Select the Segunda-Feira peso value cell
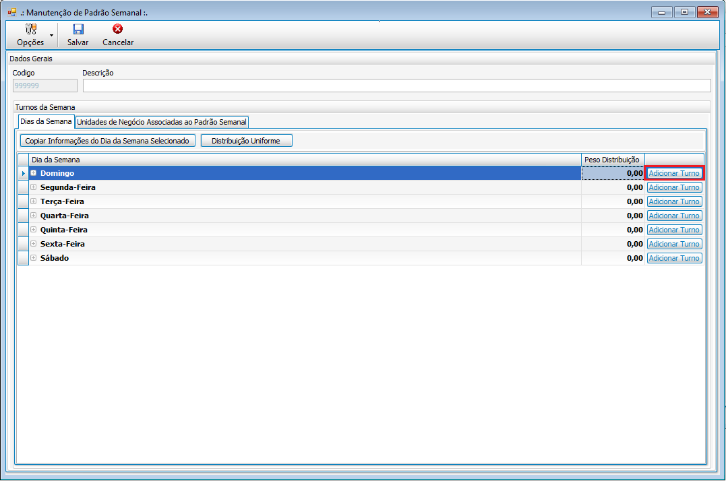 (x=613, y=187)
